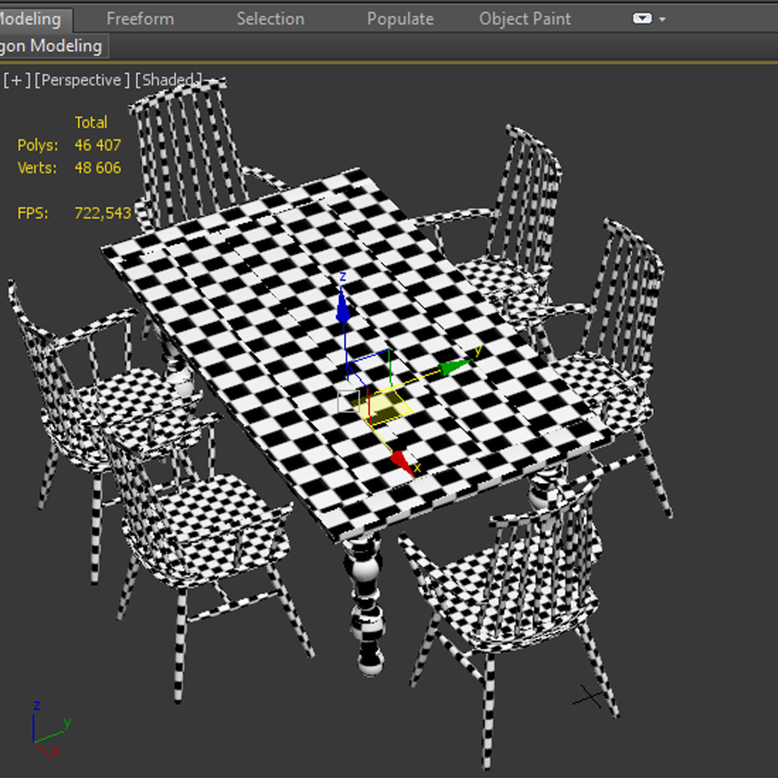Image resolution: width=778 pixels, height=778 pixels.
Task: Switch to the Freeform tab
Action: pyautogui.click(x=140, y=19)
